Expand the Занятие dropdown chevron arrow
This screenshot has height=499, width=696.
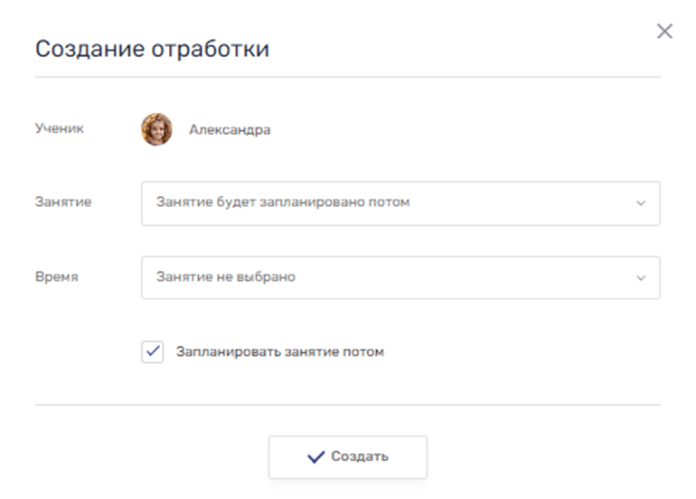(641, 203)
